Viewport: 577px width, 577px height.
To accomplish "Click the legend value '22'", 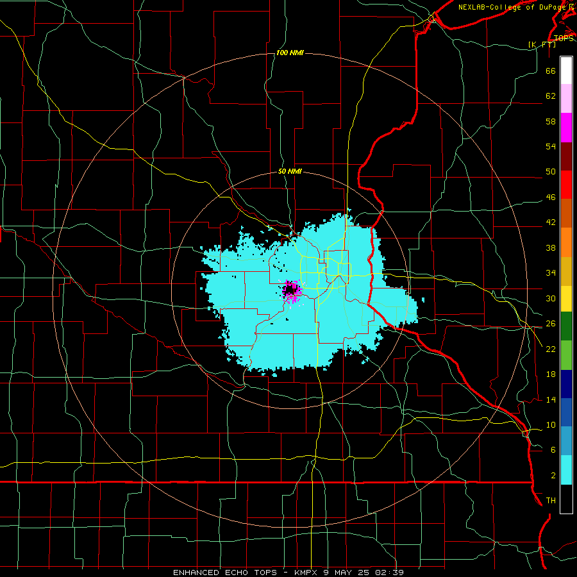I will tap(551, 349).
